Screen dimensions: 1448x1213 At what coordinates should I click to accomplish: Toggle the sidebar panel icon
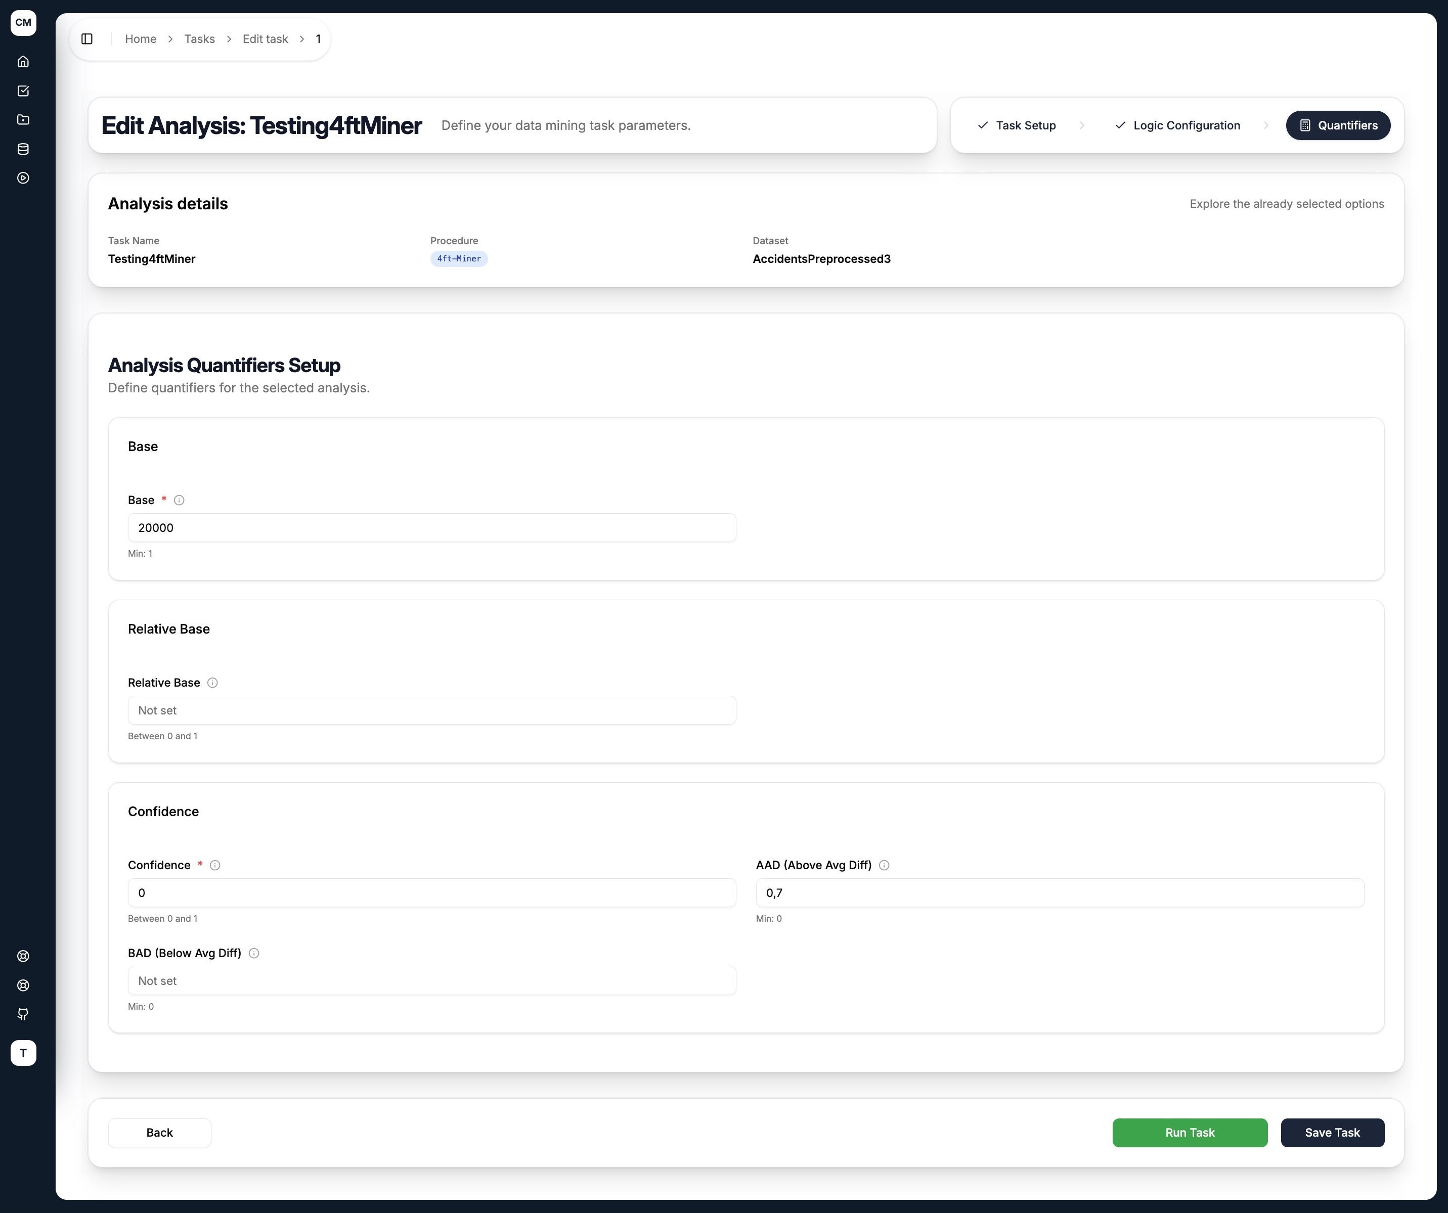[87, 38]
